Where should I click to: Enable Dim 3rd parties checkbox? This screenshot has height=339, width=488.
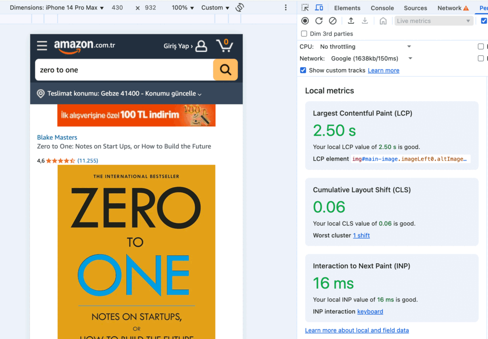[x=304, y=34]
